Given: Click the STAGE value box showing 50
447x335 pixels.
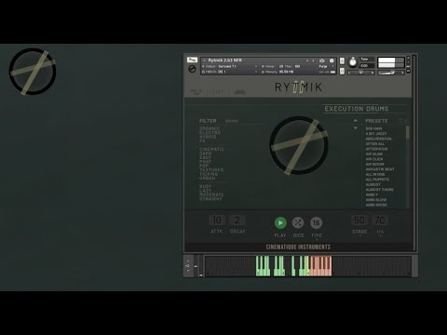Looking at the screenshot, I should pyautogui.click(x=359, y=221).
